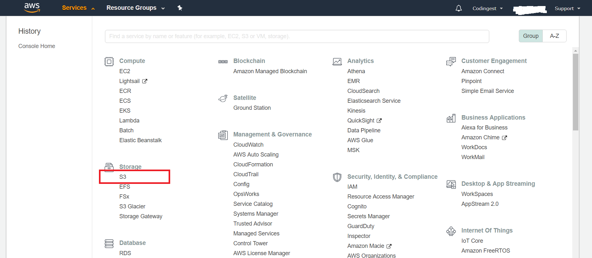Click the Internet Of Things icon
This screenshot has height=258, width=592.
(451, 231)
